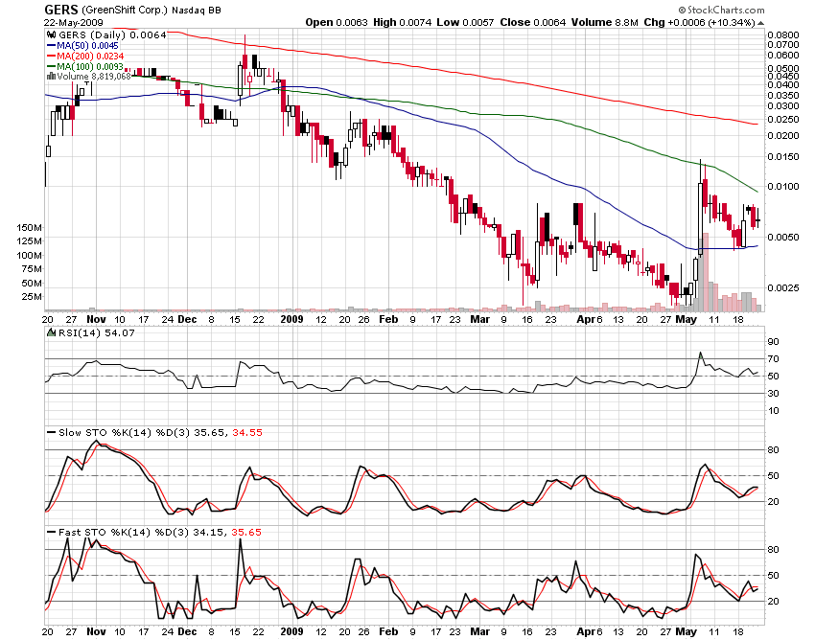
Task: Click the 150M volume axis label
Action: point(30,227)
